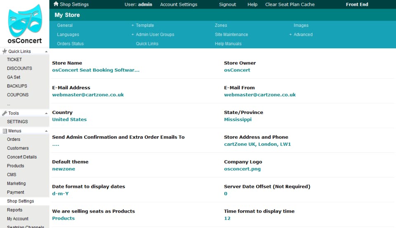Open the Zones settings
Viewport: 396px width, 228px height.
pyautogui.click(x=221, y=25)
